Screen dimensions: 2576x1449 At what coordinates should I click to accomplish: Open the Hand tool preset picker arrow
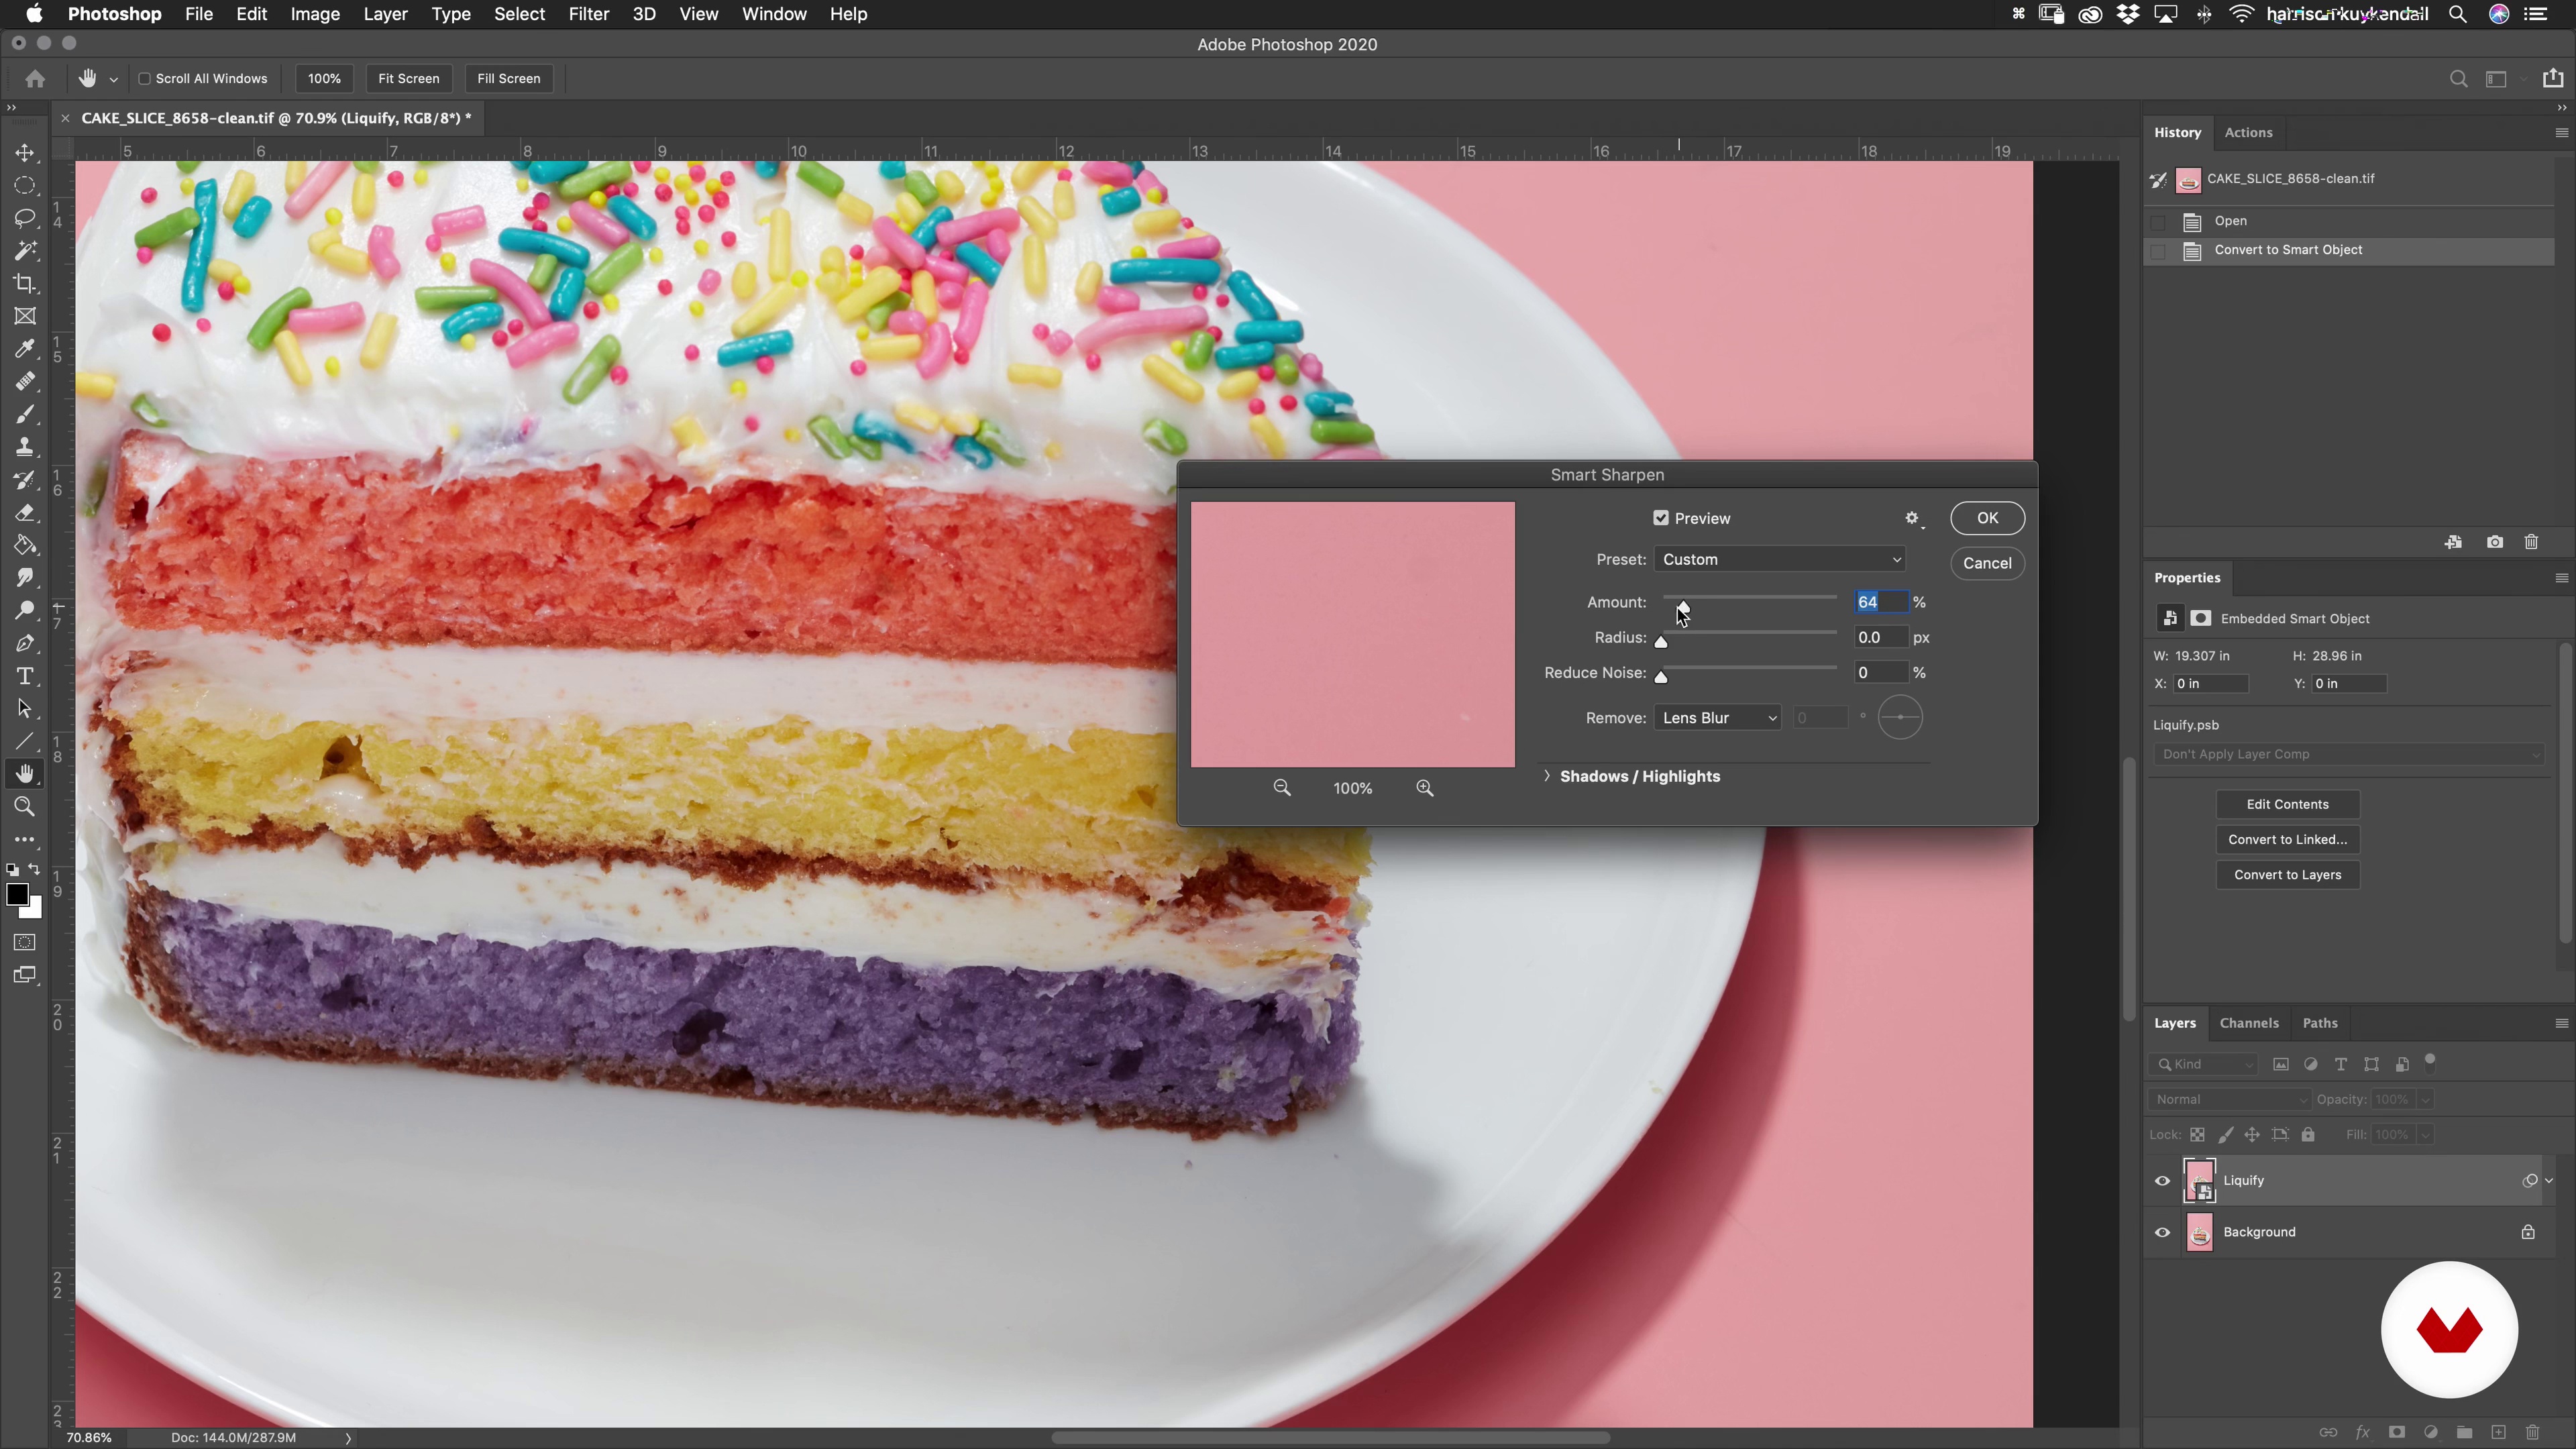(113, 79)
